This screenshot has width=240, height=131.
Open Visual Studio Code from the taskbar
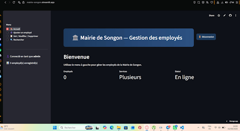click(182, 127)
